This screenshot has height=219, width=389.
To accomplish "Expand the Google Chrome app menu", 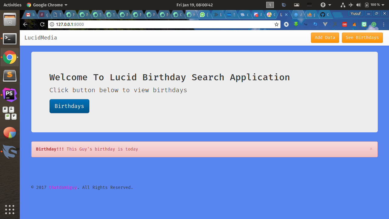I will coord(47,5).
